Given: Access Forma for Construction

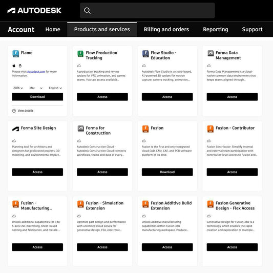Looking at the screenshot, I should pos(102,172).
